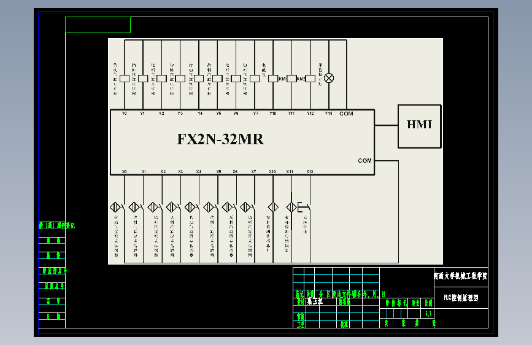
Task: Click input terminal label X0
Action: [124, 172]
